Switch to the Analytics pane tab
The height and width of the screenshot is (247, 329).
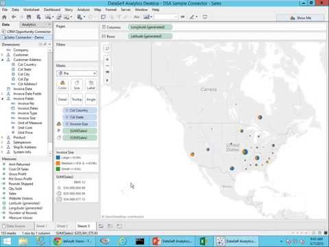click(x=29, y=25)
